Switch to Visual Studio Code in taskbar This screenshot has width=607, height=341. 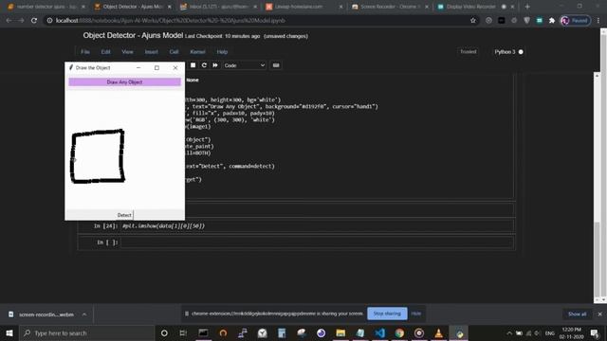coord(379,332)
